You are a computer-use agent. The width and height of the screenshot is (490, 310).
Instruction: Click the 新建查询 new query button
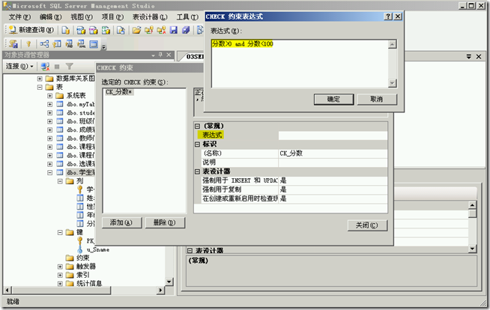coord(31,30)
